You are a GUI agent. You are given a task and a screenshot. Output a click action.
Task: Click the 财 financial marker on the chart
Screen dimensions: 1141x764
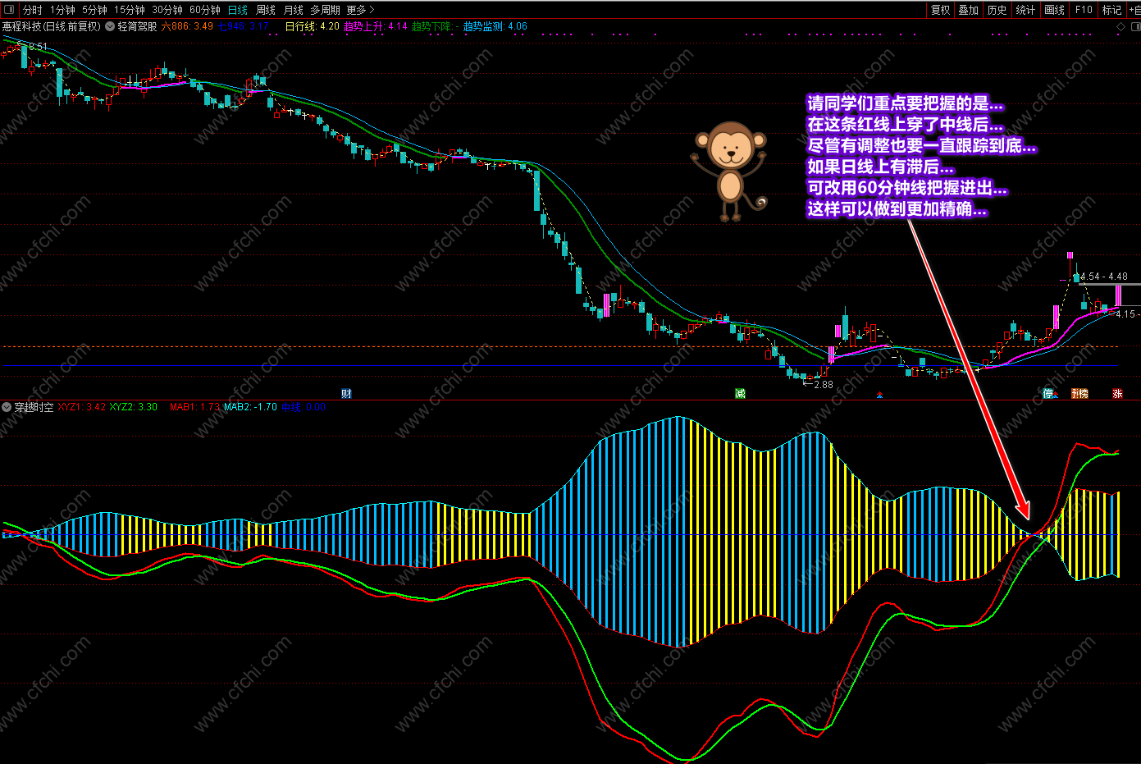(346, 394)
